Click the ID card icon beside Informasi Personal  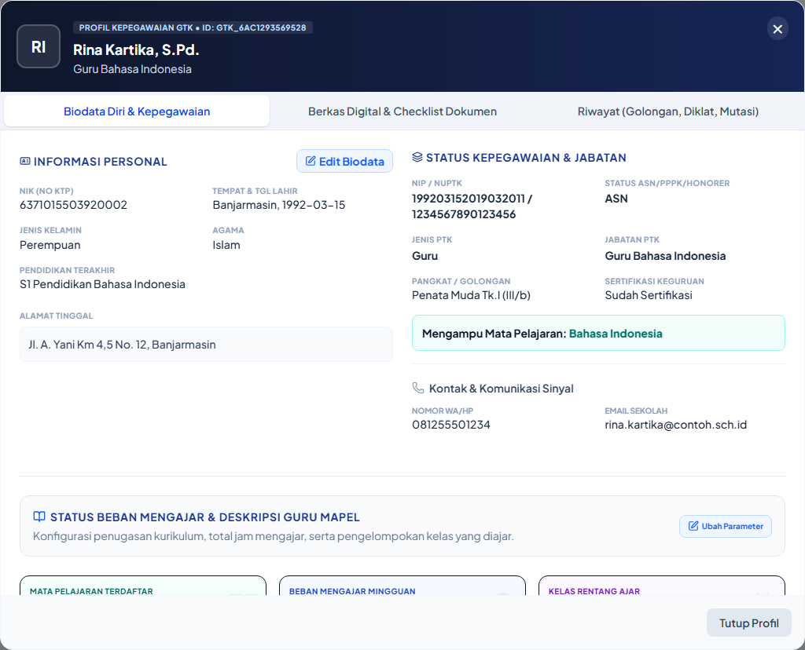click(x=24, y=162)
